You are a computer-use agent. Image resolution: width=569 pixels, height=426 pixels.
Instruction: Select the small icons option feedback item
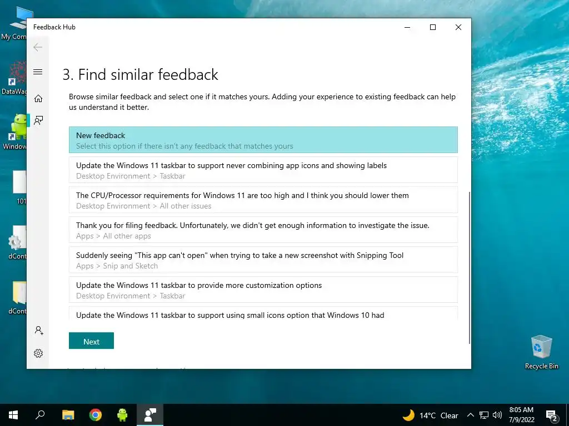[263, 314]
